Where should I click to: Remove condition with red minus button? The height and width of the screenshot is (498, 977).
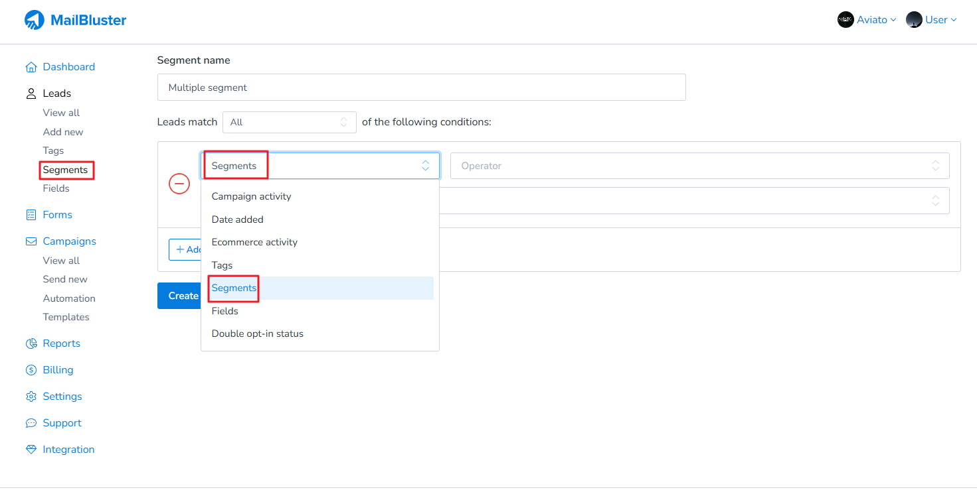point(179,184)
